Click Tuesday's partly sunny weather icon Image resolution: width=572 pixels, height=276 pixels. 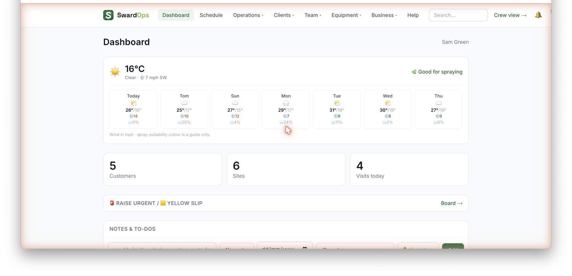click(x=337, y=103)
